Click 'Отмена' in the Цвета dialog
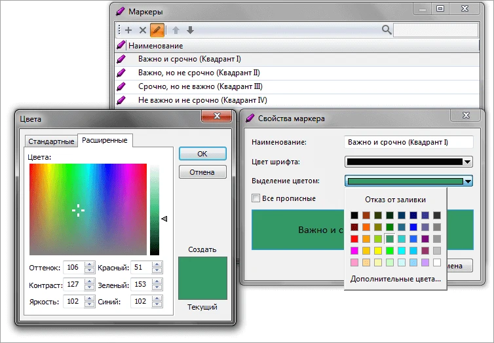Image resolution: width=494 pixels, height=343 pixels. pos(202,172)
